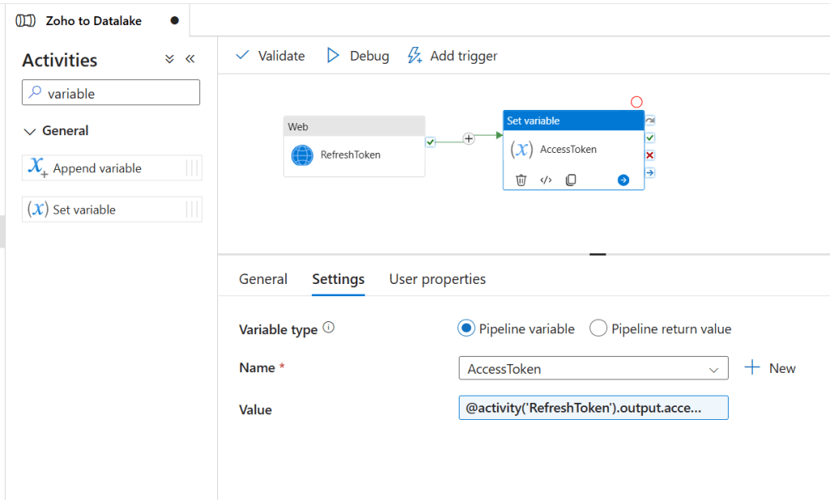
Task: Select the Pipeline return value option
Action: coord(598,328)
